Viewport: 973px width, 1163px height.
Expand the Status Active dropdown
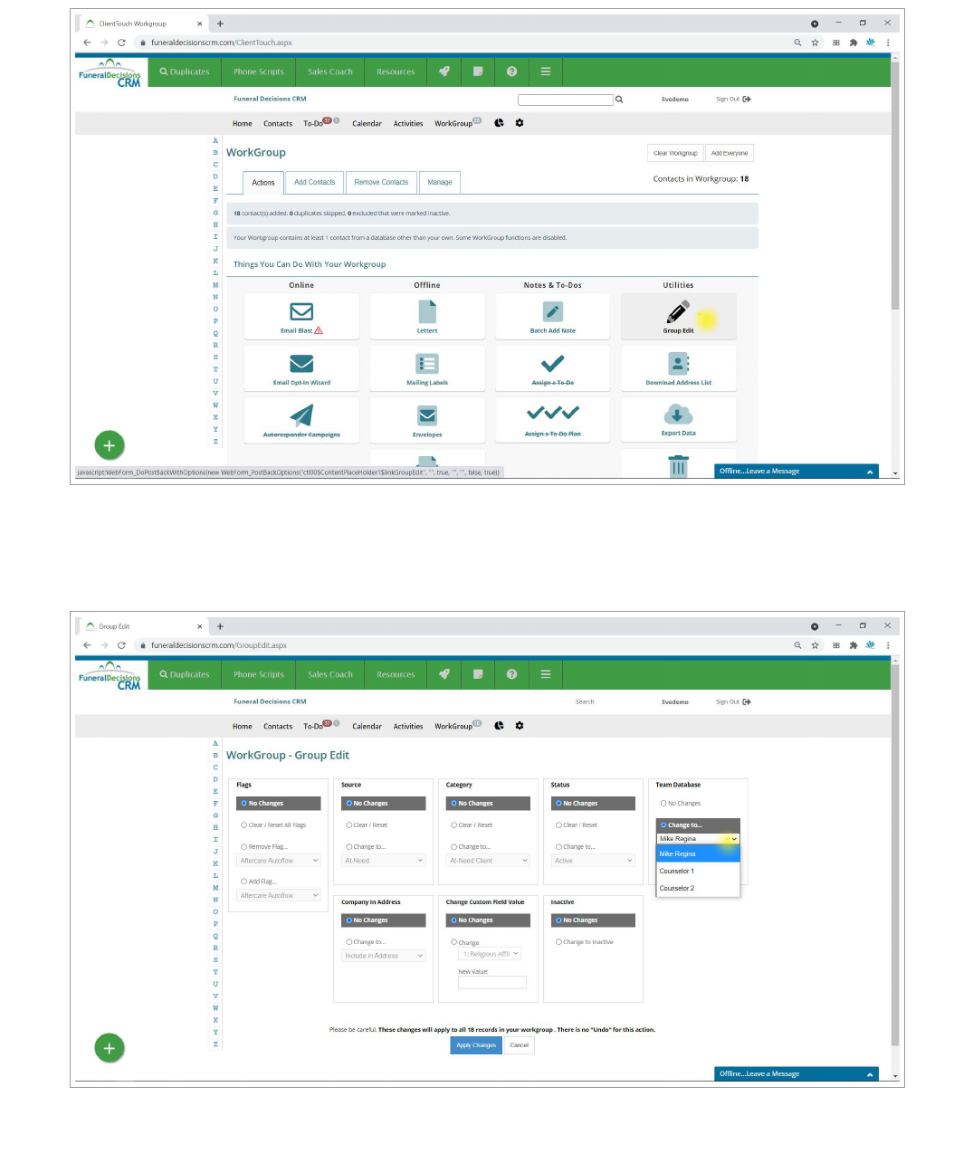(593, 861)
